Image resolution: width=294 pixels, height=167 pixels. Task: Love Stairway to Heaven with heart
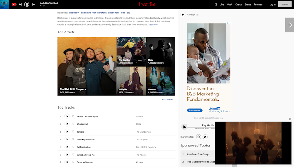click(x=73, y=139)
